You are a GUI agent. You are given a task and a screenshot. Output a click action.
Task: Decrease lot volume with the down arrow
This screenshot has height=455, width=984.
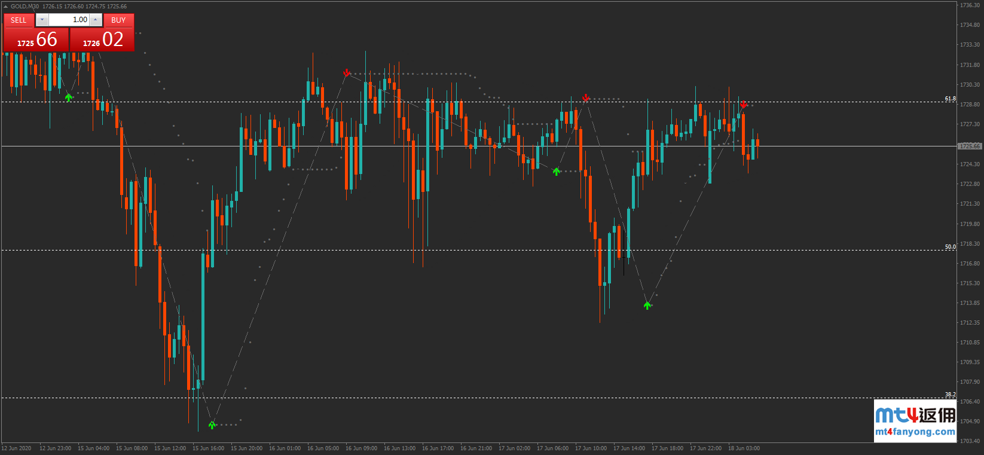pyautogui.click(x=42, y=20)
